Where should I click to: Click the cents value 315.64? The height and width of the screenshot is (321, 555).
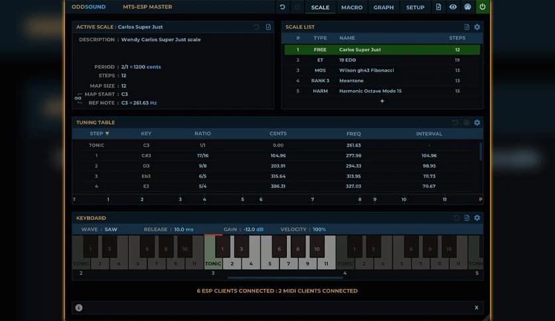pyautogui.click(x=278, y=176)
